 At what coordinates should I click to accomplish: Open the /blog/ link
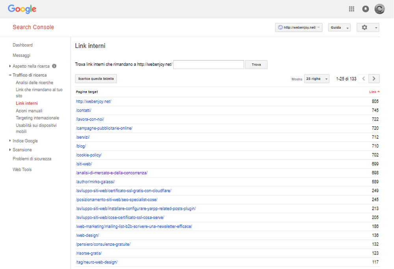coord(81,146)
